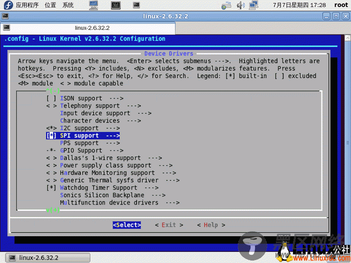Toggle Dallas's 1-wire support option

coord(51,158)
